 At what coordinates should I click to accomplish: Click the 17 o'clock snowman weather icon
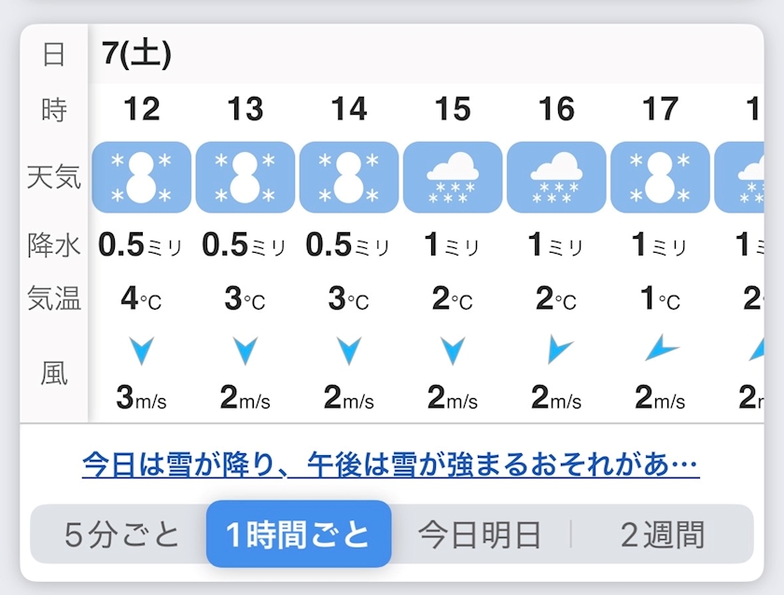point(660,177)
